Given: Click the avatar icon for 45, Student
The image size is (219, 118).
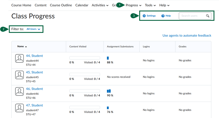Looking at the screenshot, I should (19, 75).
